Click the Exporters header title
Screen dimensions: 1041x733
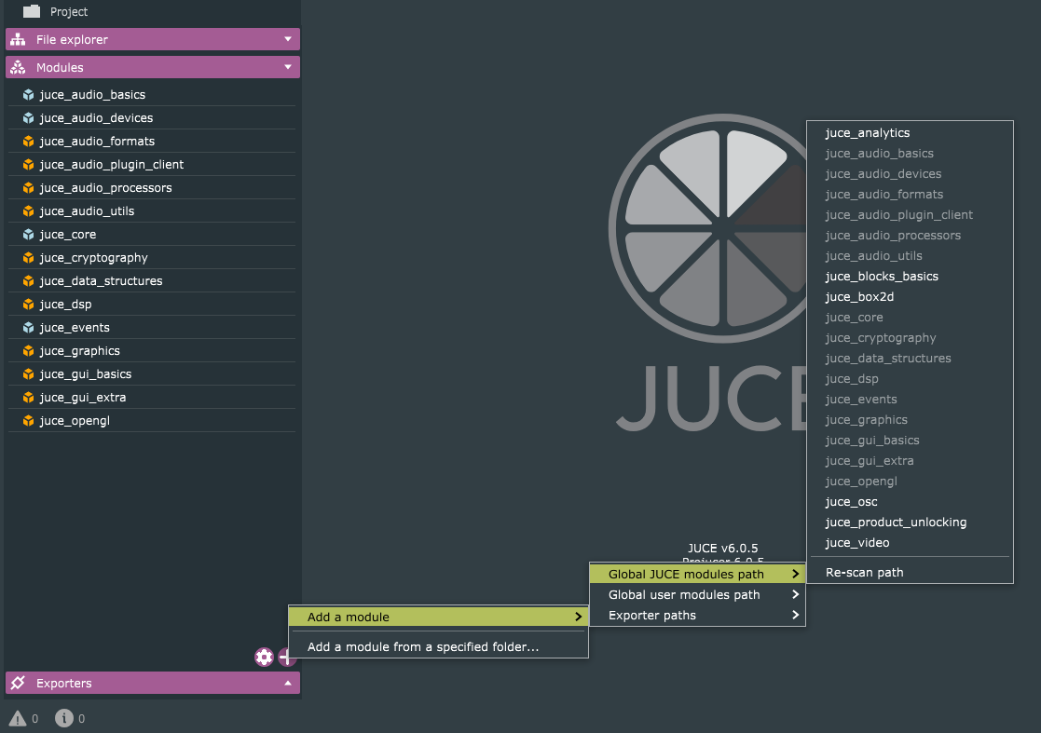63,684
